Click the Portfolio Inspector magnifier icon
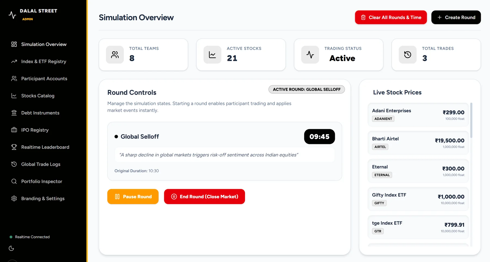The height and width of the screenshot is (262, 490). coord(14,181)
